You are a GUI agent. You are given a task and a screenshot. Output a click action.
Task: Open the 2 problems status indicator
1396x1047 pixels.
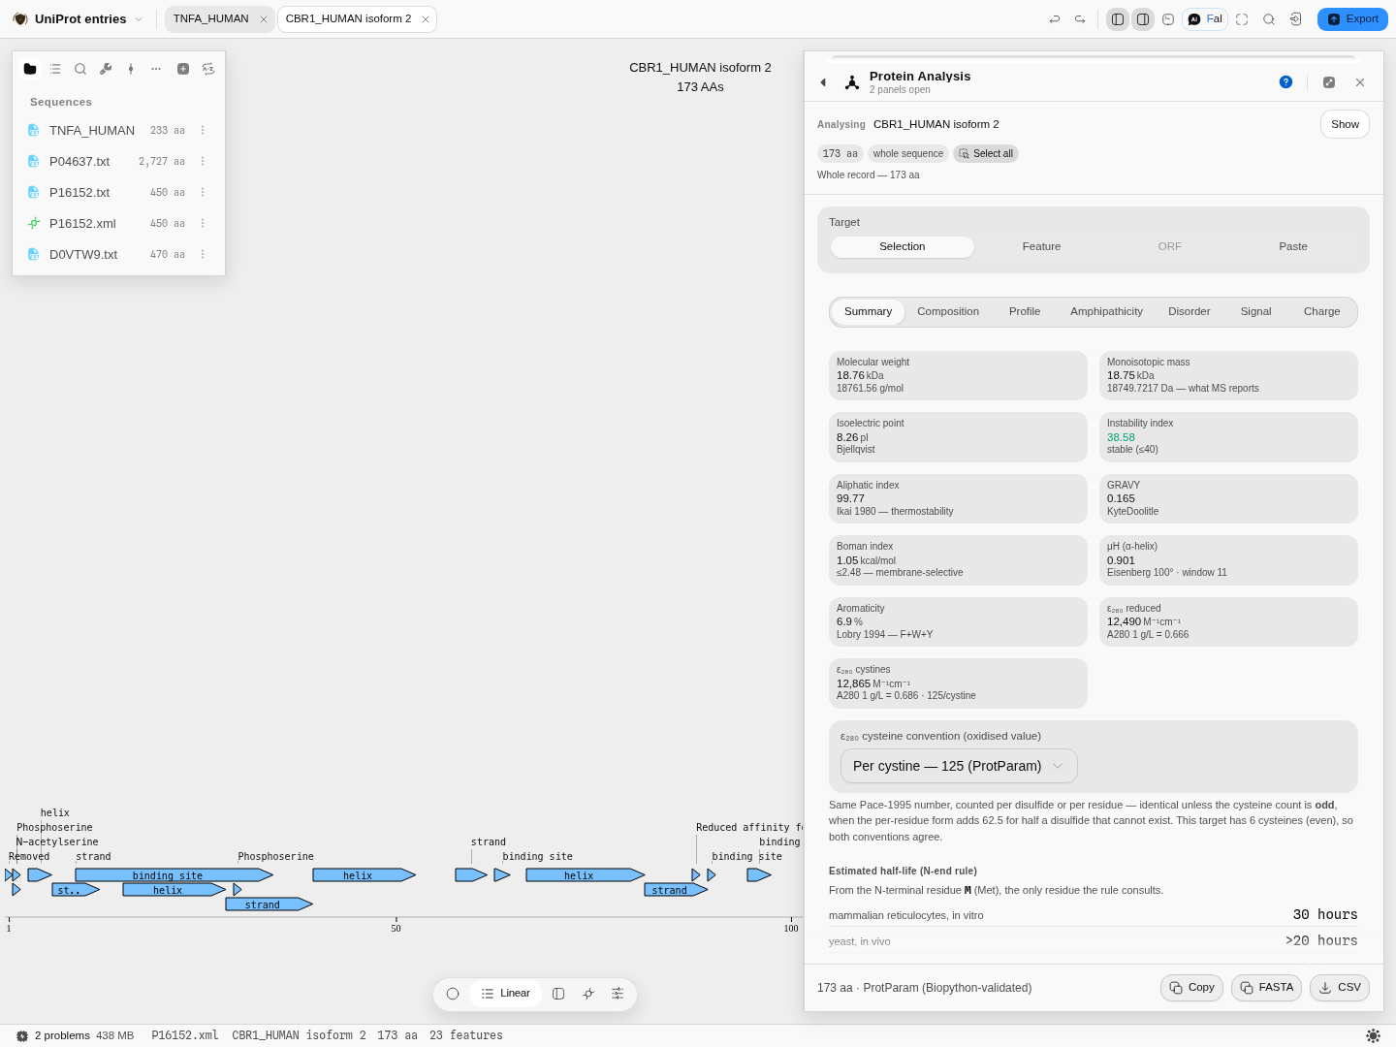(x=53, y=1035)
